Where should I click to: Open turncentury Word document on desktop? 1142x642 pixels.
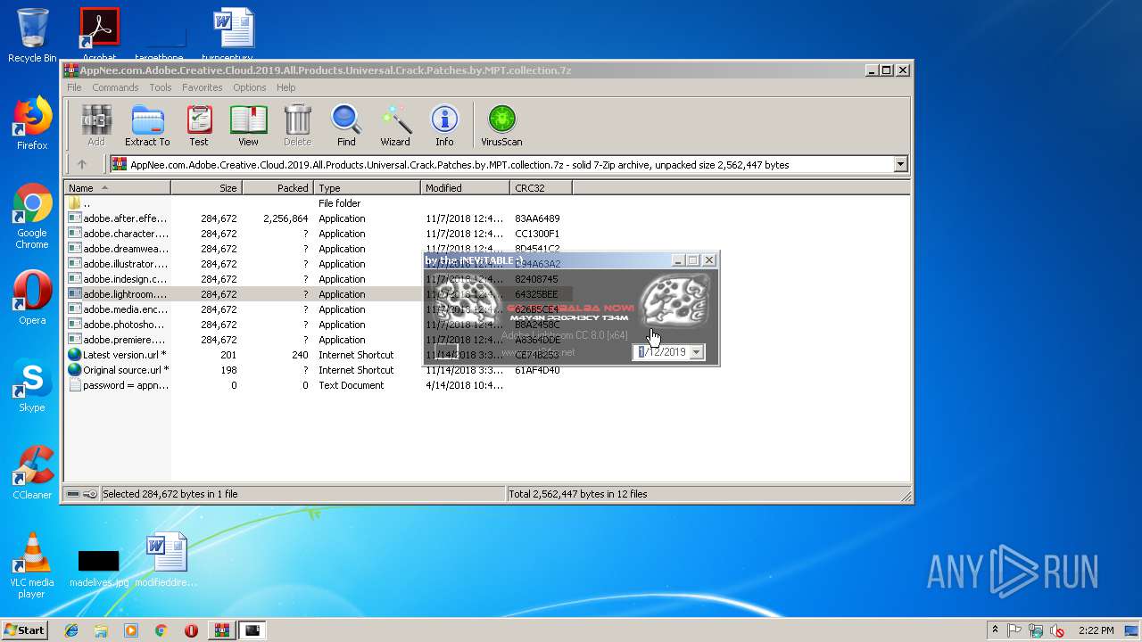click(x=234, y=34)
